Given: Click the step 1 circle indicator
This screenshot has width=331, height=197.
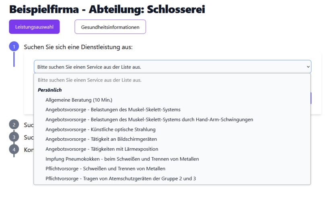Looking at the screenshot, I should pyautogui.click(x=14, y=47).
